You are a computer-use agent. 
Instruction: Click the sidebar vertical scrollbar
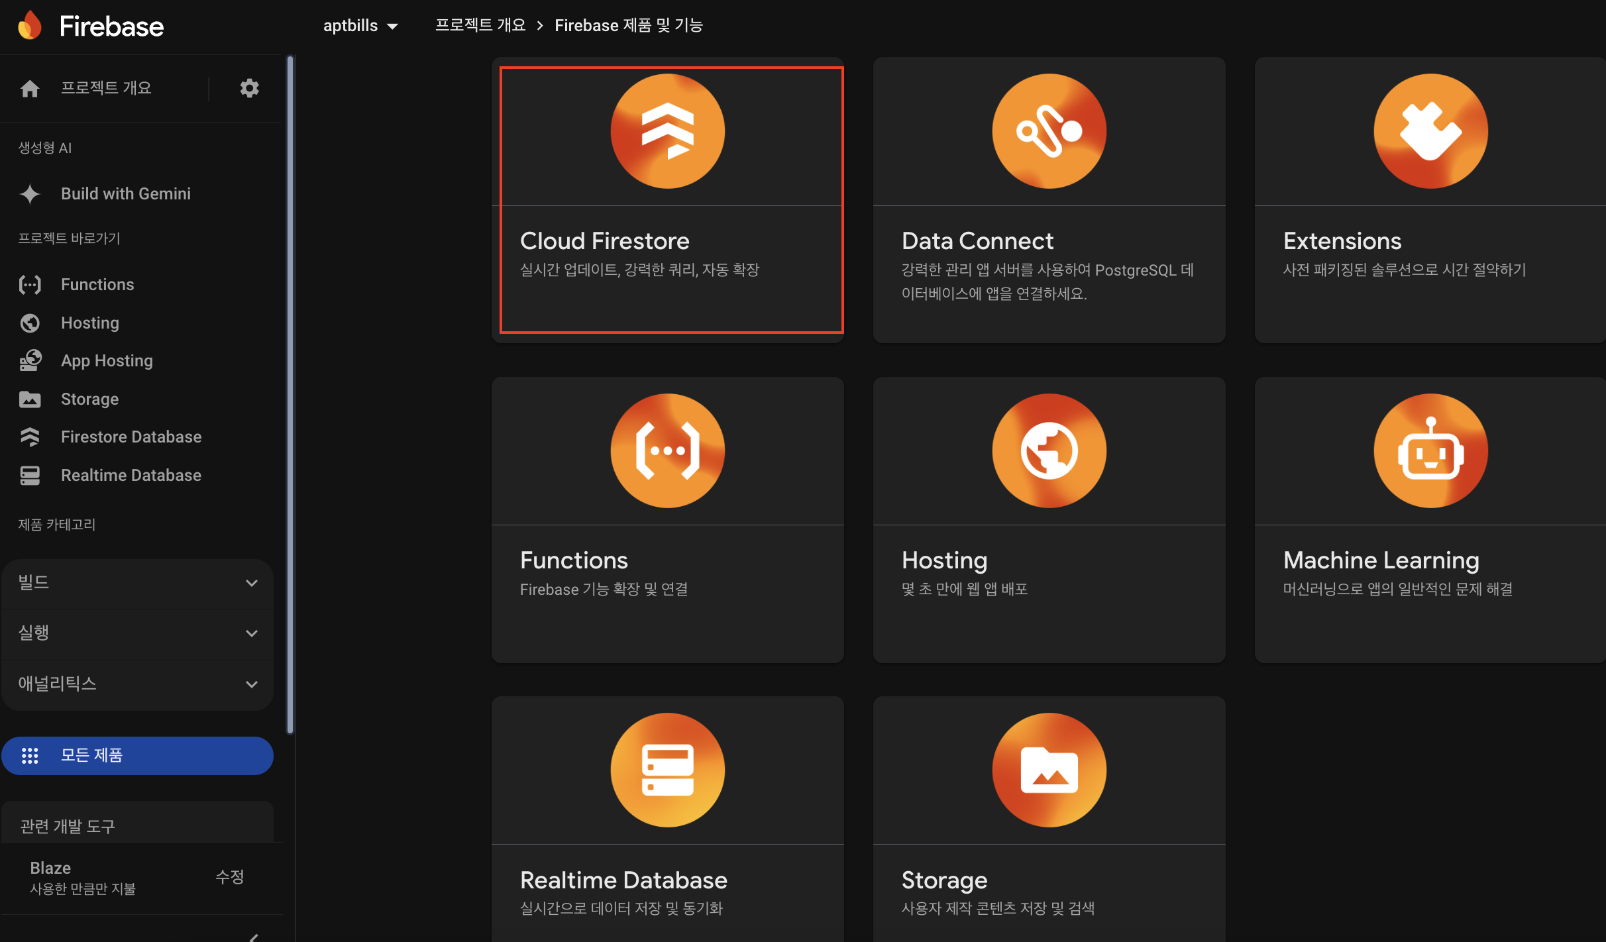[x=290, y=395]
